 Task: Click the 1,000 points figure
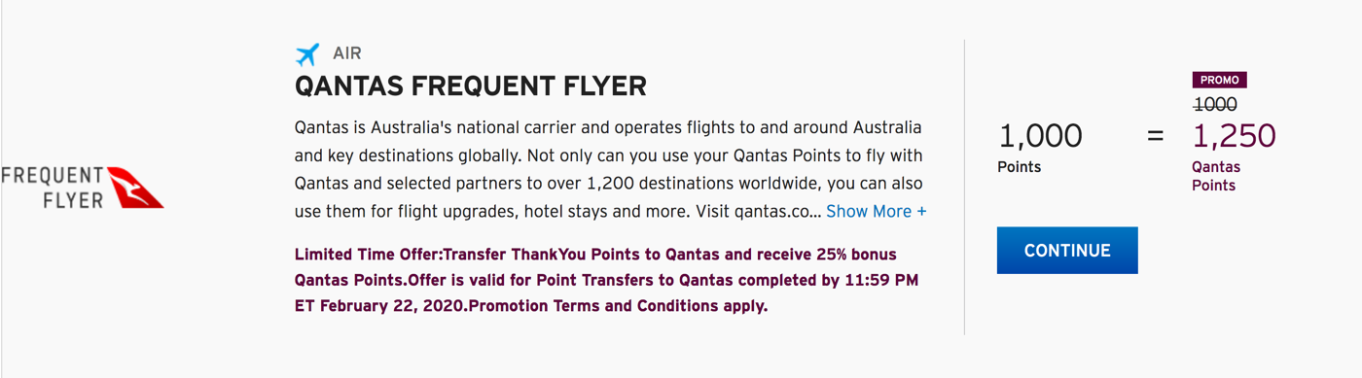click(1040, 136)
